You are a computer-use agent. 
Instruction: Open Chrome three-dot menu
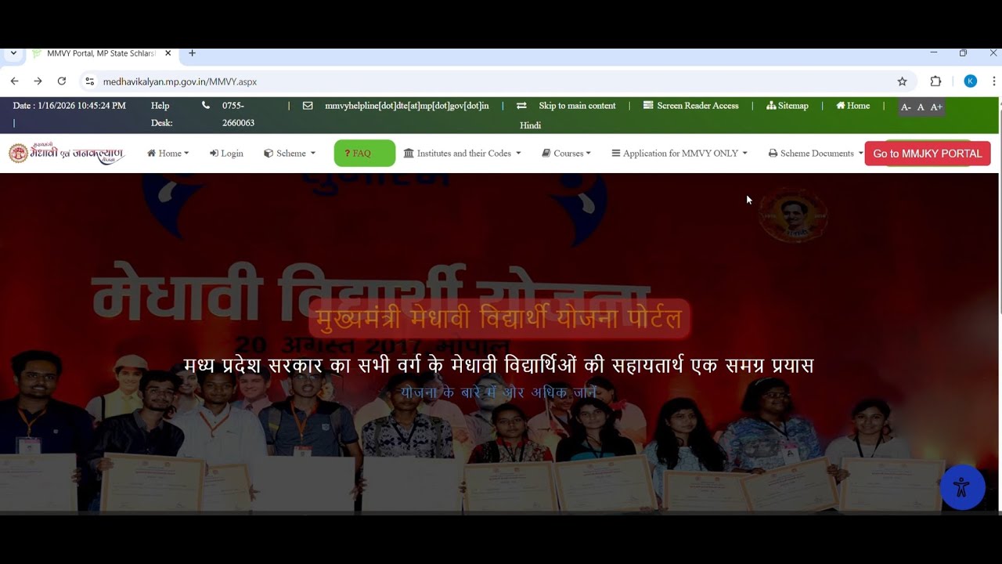click(994, 81)
